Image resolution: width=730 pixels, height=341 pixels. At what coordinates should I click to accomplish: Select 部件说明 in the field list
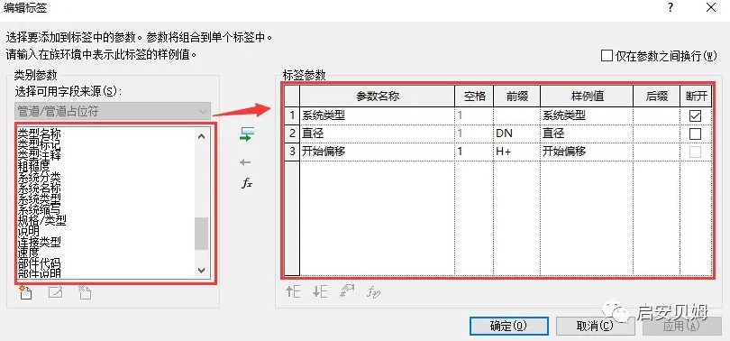pos(40,273)
